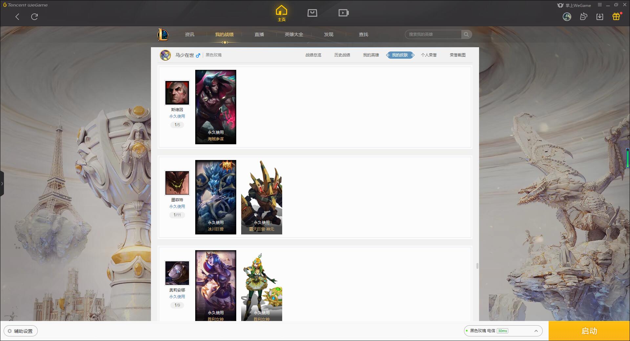Click the 启动 launch button

click(589, 331)
